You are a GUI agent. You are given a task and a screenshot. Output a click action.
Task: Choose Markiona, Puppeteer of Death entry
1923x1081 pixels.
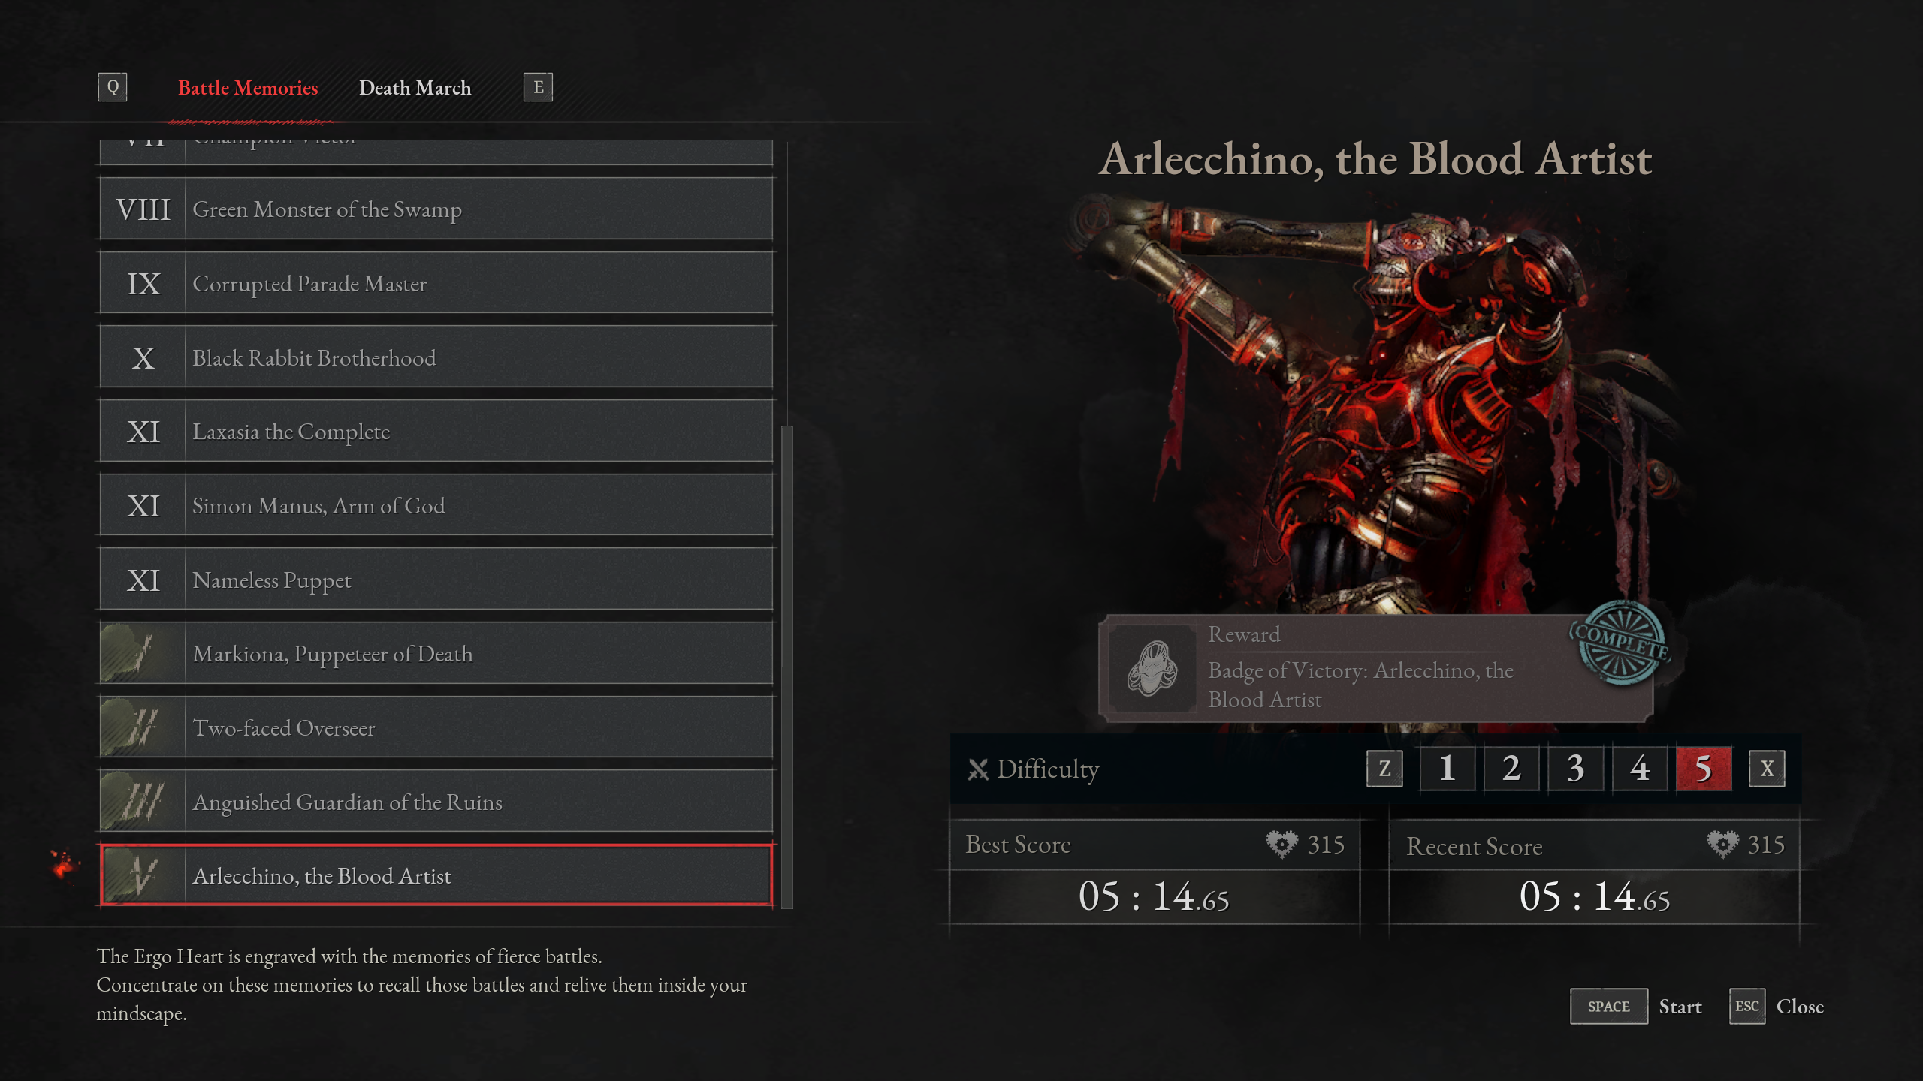436,653
